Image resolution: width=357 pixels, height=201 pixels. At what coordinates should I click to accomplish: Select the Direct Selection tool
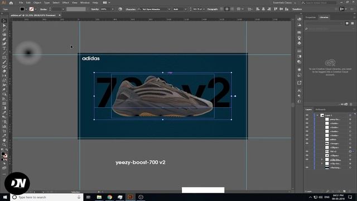point(4,25)
